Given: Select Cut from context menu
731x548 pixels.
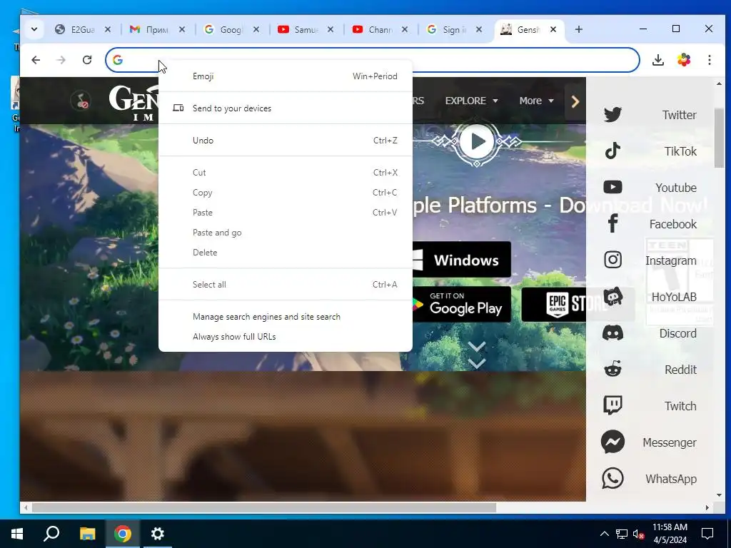Looking at the screenshot, I should click(x=286, y=173).
